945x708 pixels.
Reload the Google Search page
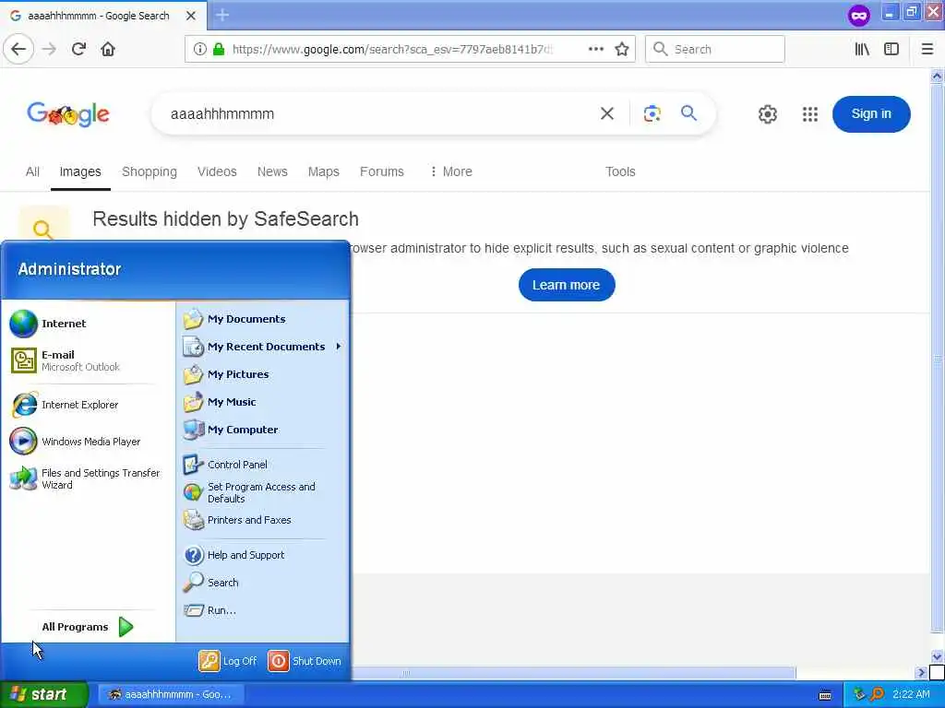point(78,49)
